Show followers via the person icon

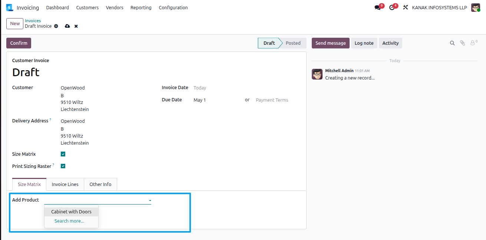(x=473, y=43)
